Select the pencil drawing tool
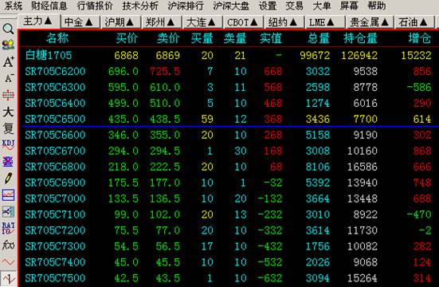Viewport: 439px width, 287px height. pos(9,178)
